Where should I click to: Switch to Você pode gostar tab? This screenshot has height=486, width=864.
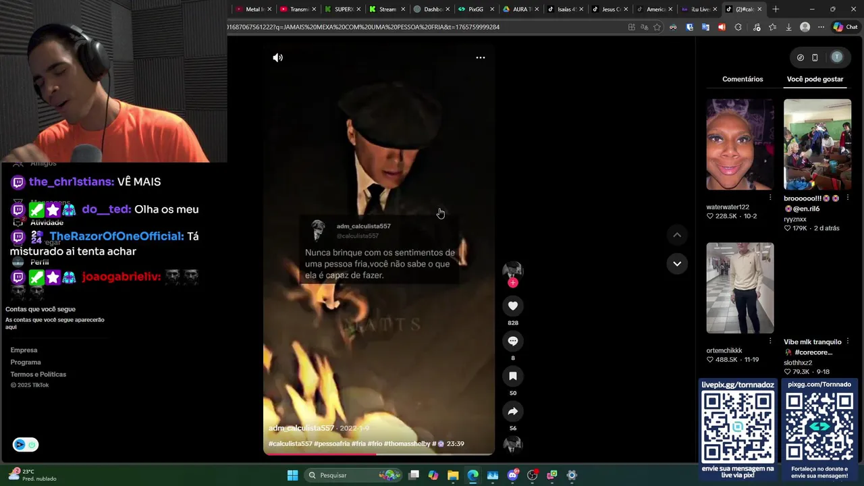815,79
